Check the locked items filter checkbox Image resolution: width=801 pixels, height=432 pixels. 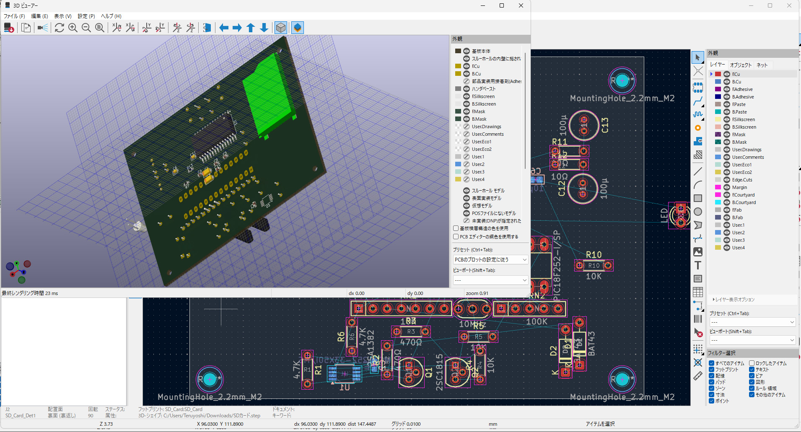[x=752, y=363]
